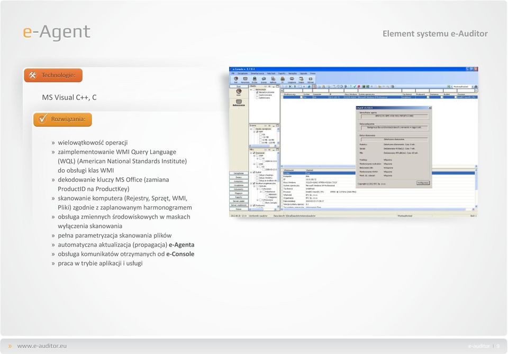Toggle the Zautoryzowane checkbox in Obiekty tree
This screenshot has width=508, height=354.
[x=257, y=95]
